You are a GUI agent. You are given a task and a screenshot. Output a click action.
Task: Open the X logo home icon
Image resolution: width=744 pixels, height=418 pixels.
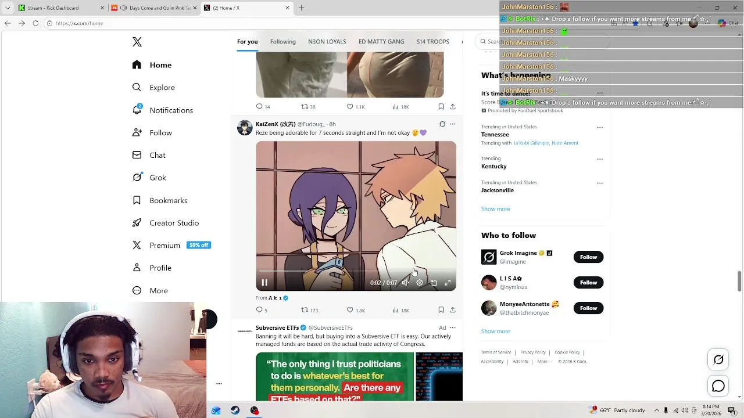click(x=137, y=42)
